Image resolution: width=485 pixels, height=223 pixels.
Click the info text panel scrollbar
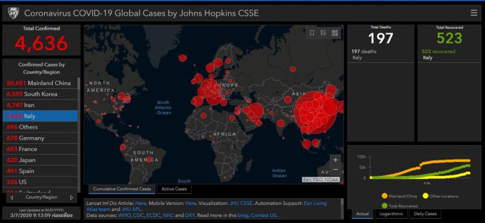(342, 202)
